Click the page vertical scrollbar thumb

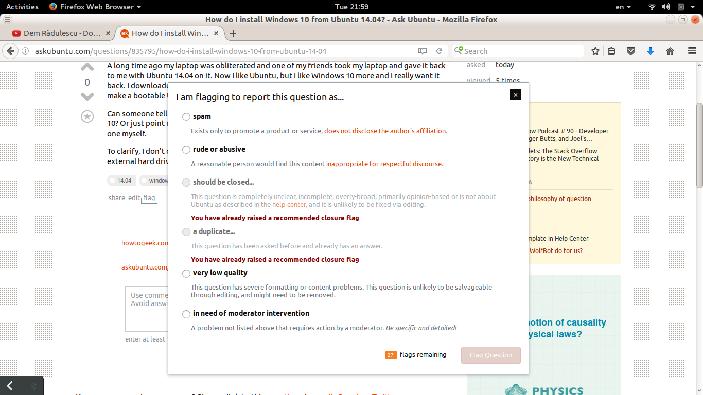(699, 146)
